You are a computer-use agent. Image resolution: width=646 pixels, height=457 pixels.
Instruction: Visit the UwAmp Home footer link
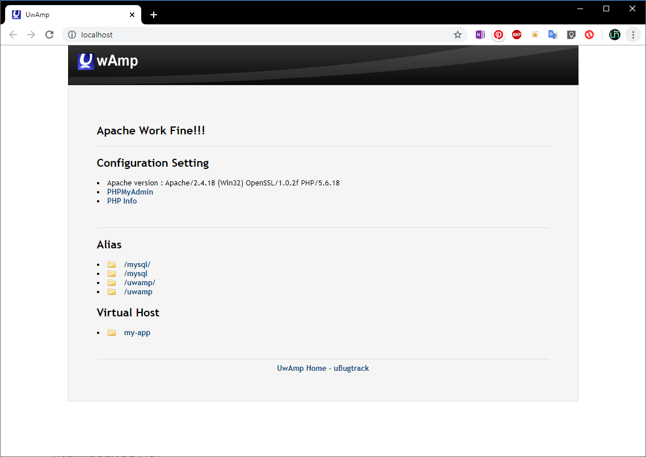pos(302,368)
